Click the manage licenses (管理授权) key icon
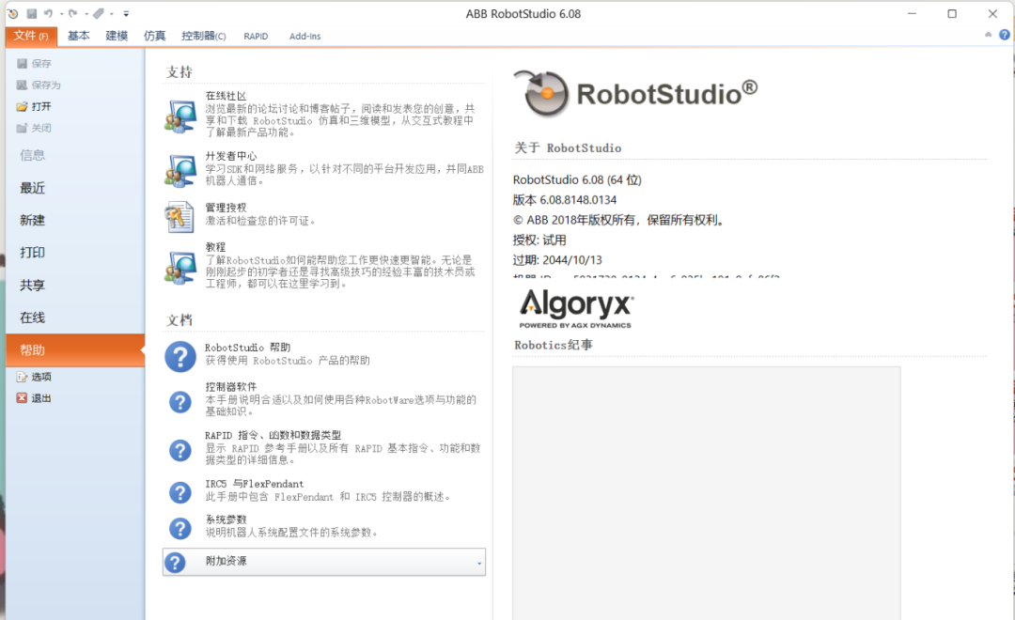This screenshot has height=620, width=1015. coord(180,217)
